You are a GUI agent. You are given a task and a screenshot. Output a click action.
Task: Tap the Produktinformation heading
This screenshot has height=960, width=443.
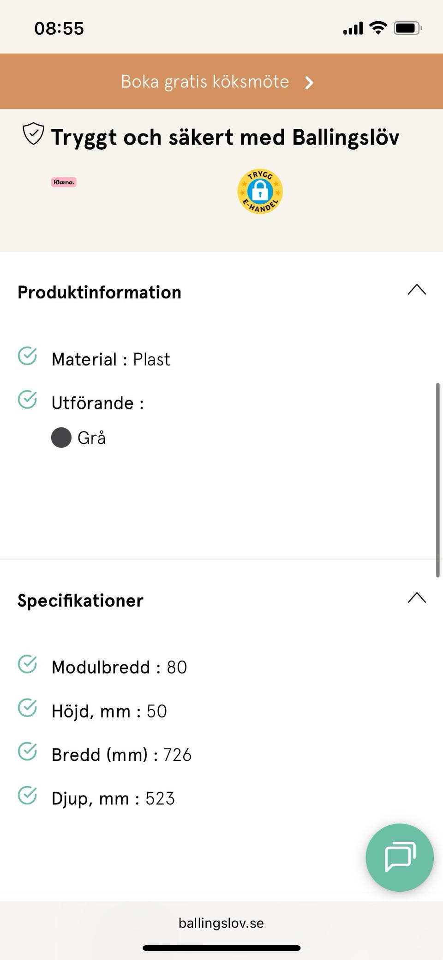coord(100,292)
